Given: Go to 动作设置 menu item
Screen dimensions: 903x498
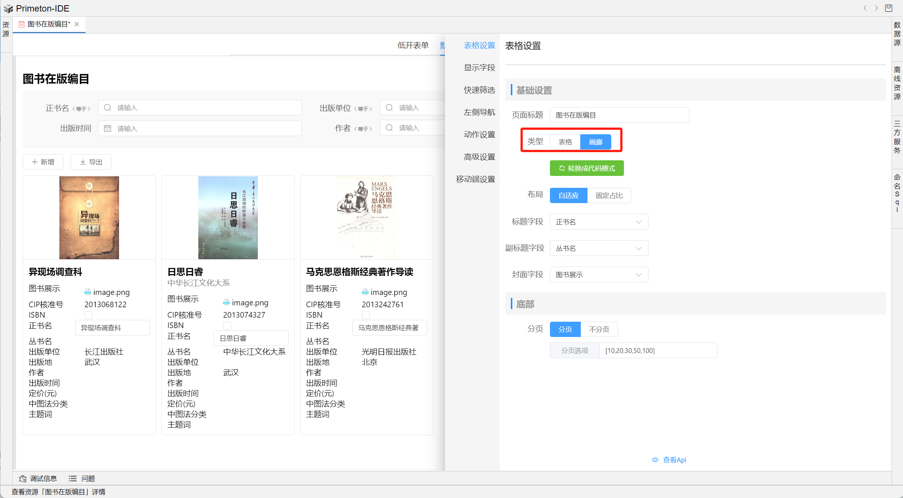Looking at the screenshot, I should (x=479, y=135).
